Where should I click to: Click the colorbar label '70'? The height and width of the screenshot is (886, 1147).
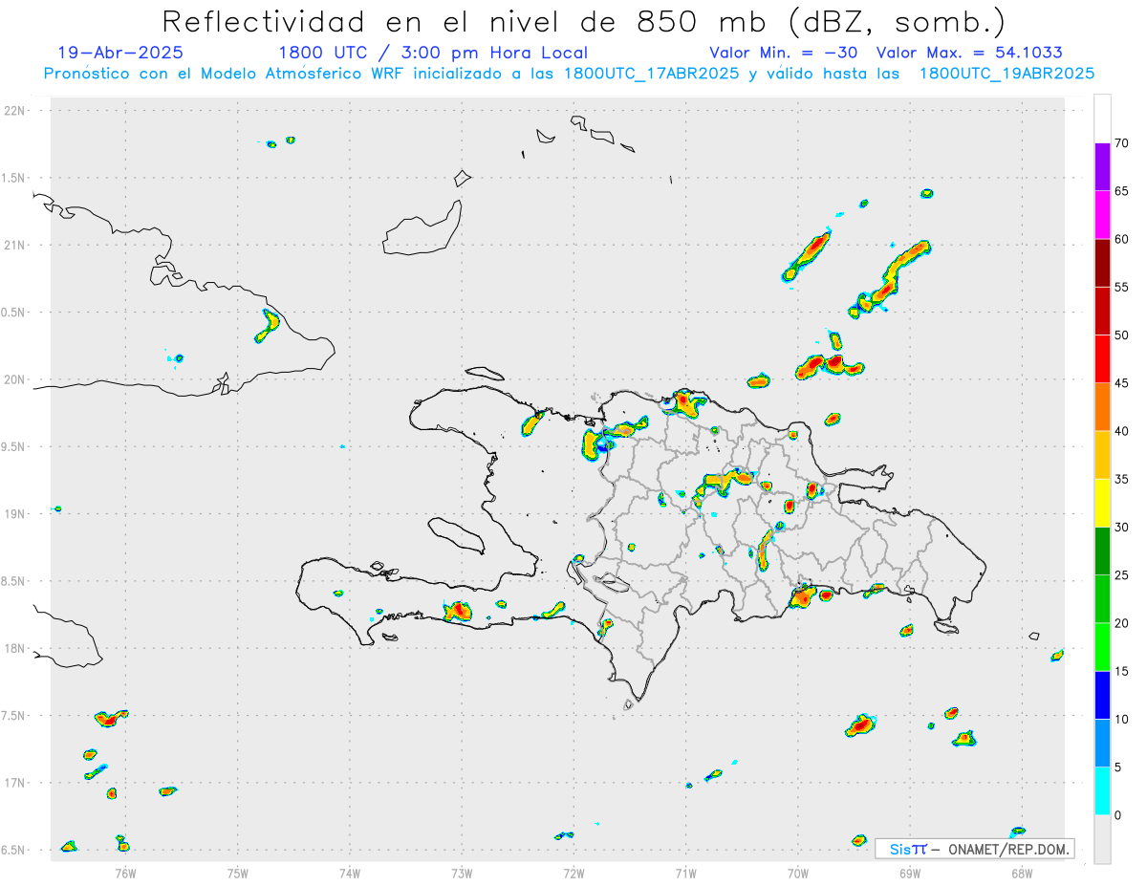tap(1121, 143)
